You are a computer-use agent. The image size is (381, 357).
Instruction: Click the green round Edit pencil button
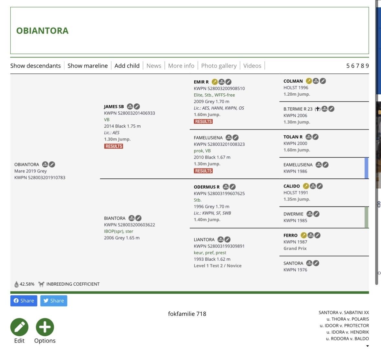pyautogui.click(x=19, y=327)
